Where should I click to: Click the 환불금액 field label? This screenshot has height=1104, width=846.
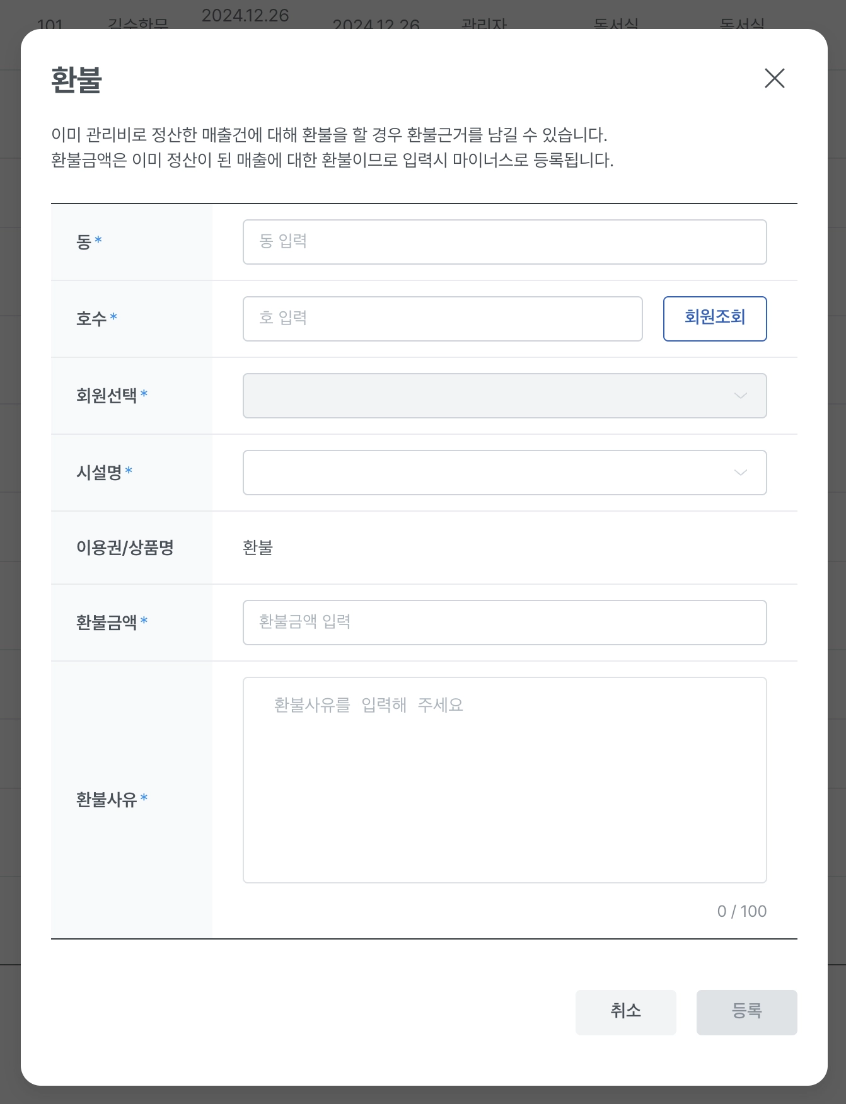click(x=107, y=623)
